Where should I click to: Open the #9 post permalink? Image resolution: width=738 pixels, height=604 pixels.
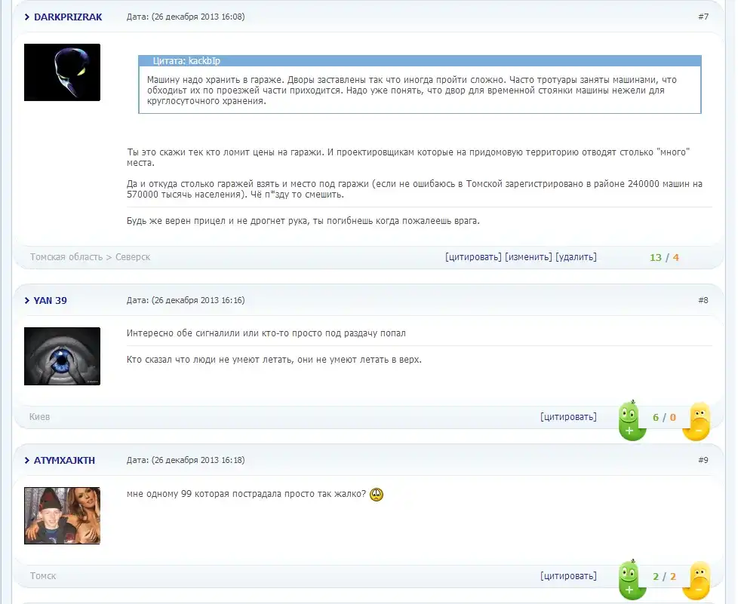pyautogui.click(x=703, y=460)
